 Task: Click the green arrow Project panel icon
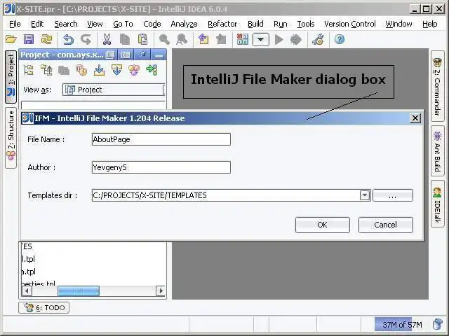pyautogui.click(x=152, y=70)
